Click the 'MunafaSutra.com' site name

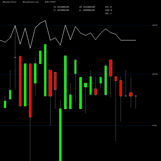point(31,2)
